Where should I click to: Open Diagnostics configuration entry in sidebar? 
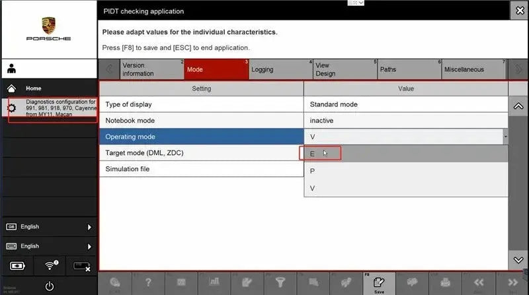(x=53, y=108)
